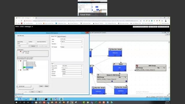Open the Cortana circle on local taskbar
Image resolution: width=185 pixels, height=104 pixels.
[x=24, y=103]
